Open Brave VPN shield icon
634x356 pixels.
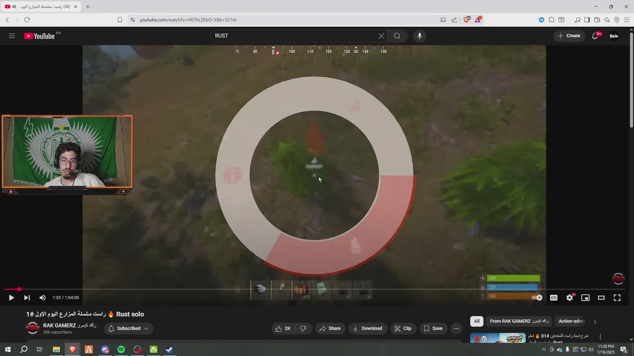617,20
